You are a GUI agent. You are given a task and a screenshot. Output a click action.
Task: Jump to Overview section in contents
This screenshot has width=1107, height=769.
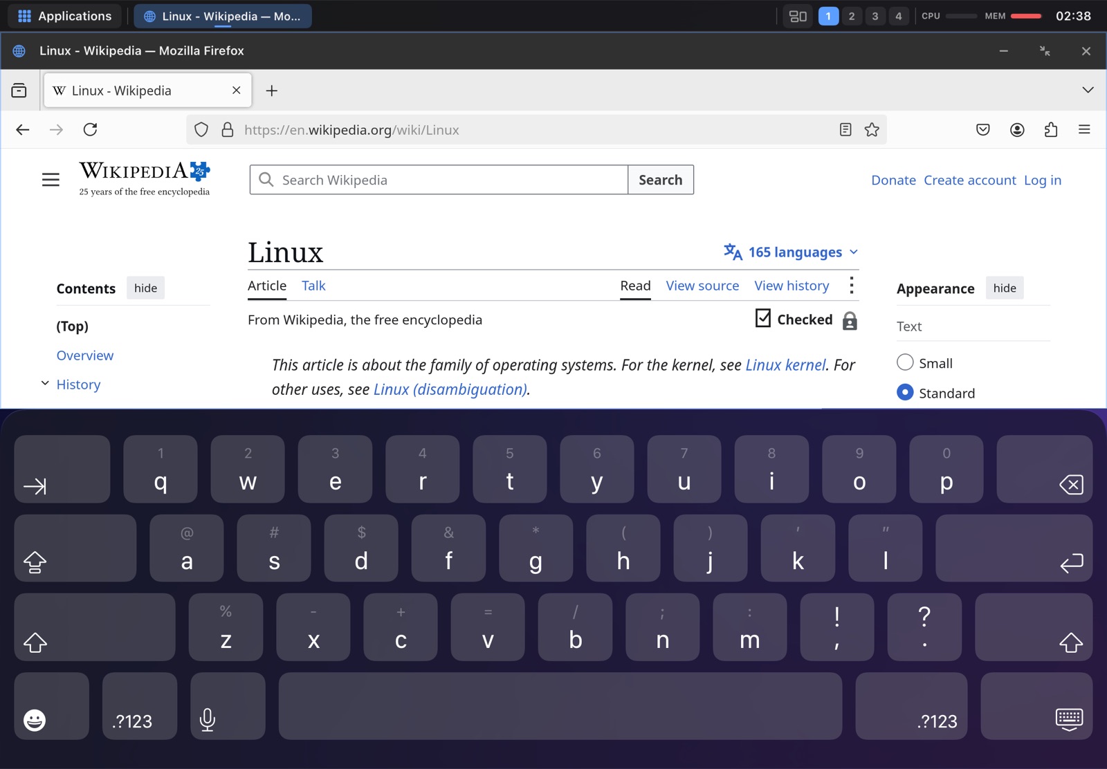click(85, 355)
